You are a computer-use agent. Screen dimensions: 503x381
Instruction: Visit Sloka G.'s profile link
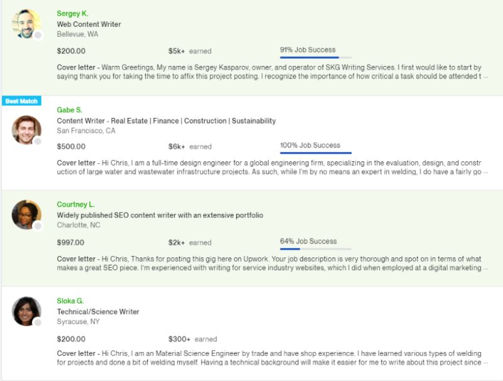70,301
